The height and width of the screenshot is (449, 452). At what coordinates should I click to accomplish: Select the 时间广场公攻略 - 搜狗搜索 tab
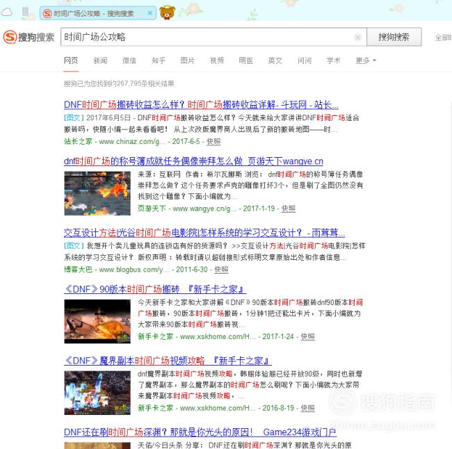click(98, 13)
